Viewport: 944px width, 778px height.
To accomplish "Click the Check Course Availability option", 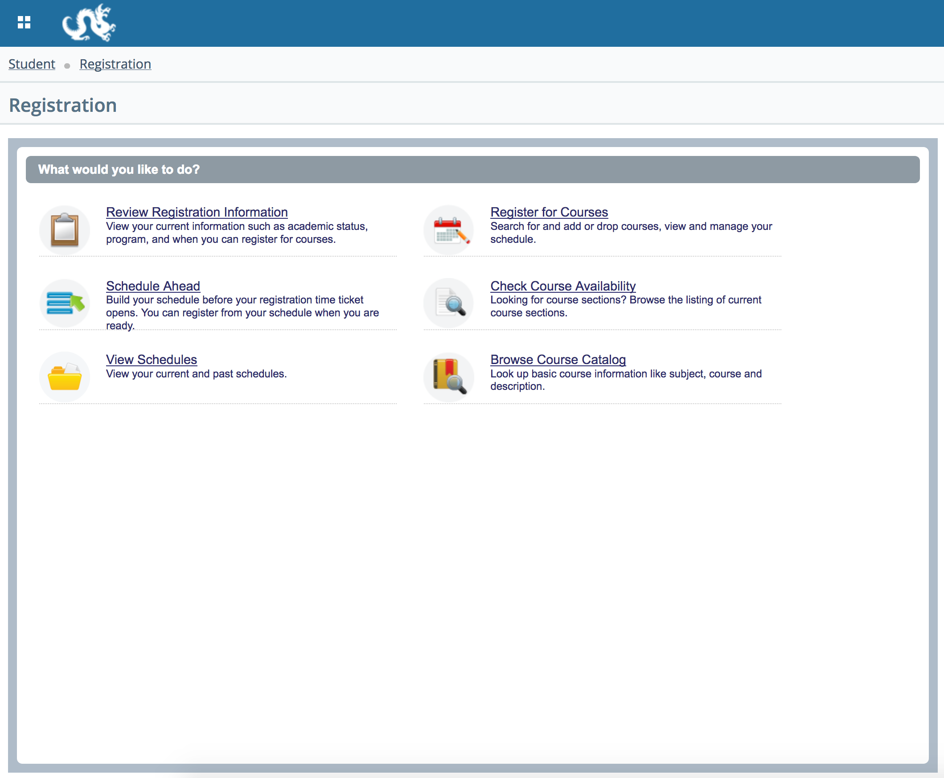I will tap(563, 286).
